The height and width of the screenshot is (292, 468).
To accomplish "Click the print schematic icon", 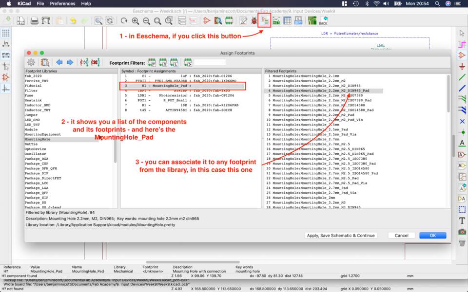I will point(35,20).
